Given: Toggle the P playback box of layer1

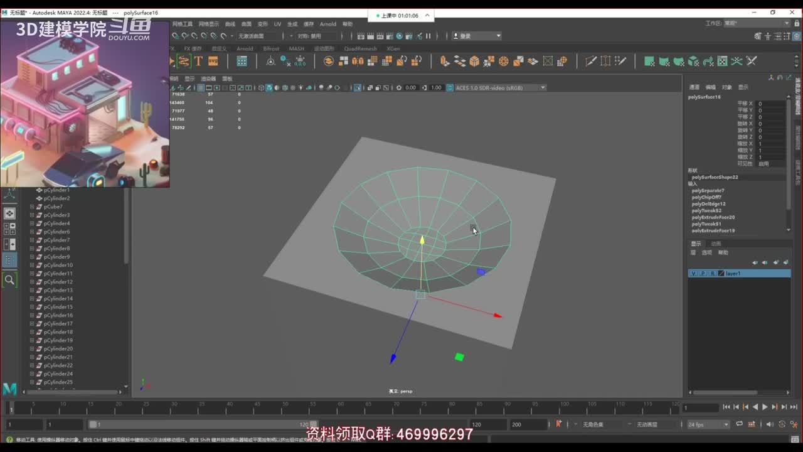Looking at the screenshot, I should tap(703, 274).
